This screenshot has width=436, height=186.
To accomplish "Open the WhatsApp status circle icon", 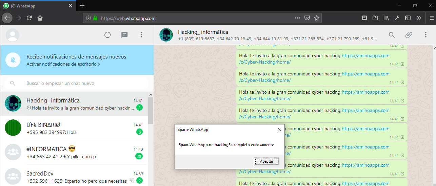I will [x=107, y=35].
